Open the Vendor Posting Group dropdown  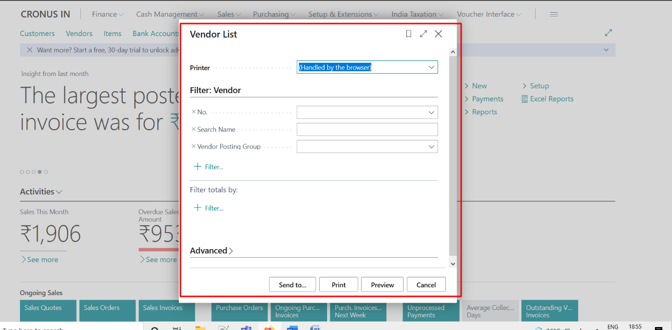431,146
